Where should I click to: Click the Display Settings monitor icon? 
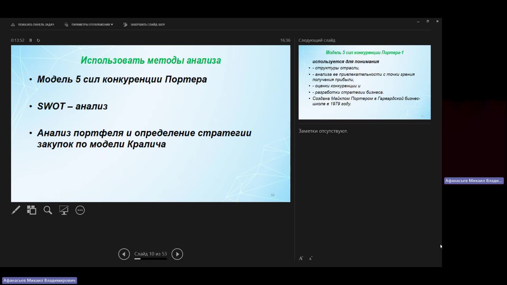66,25
